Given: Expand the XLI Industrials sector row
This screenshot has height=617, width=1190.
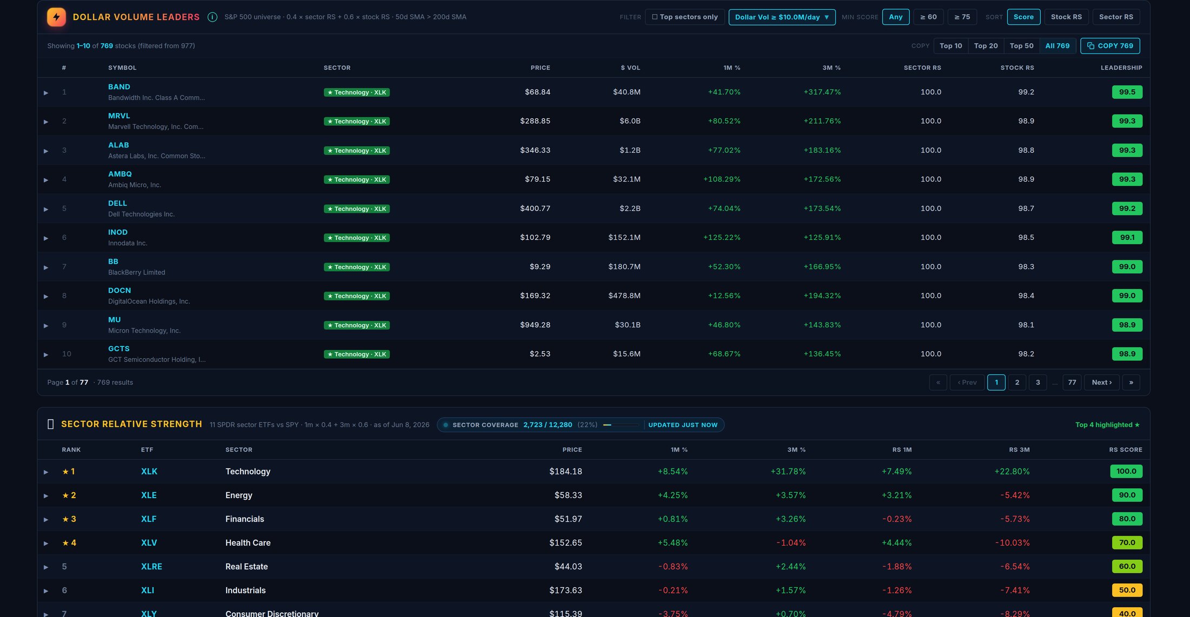Looking at the screenshot, I should coord(46,591).
